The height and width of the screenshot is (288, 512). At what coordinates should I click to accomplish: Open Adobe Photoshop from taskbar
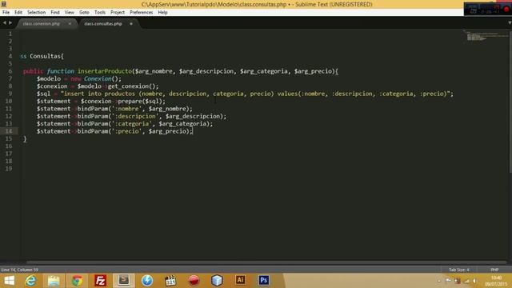(264, 280)
